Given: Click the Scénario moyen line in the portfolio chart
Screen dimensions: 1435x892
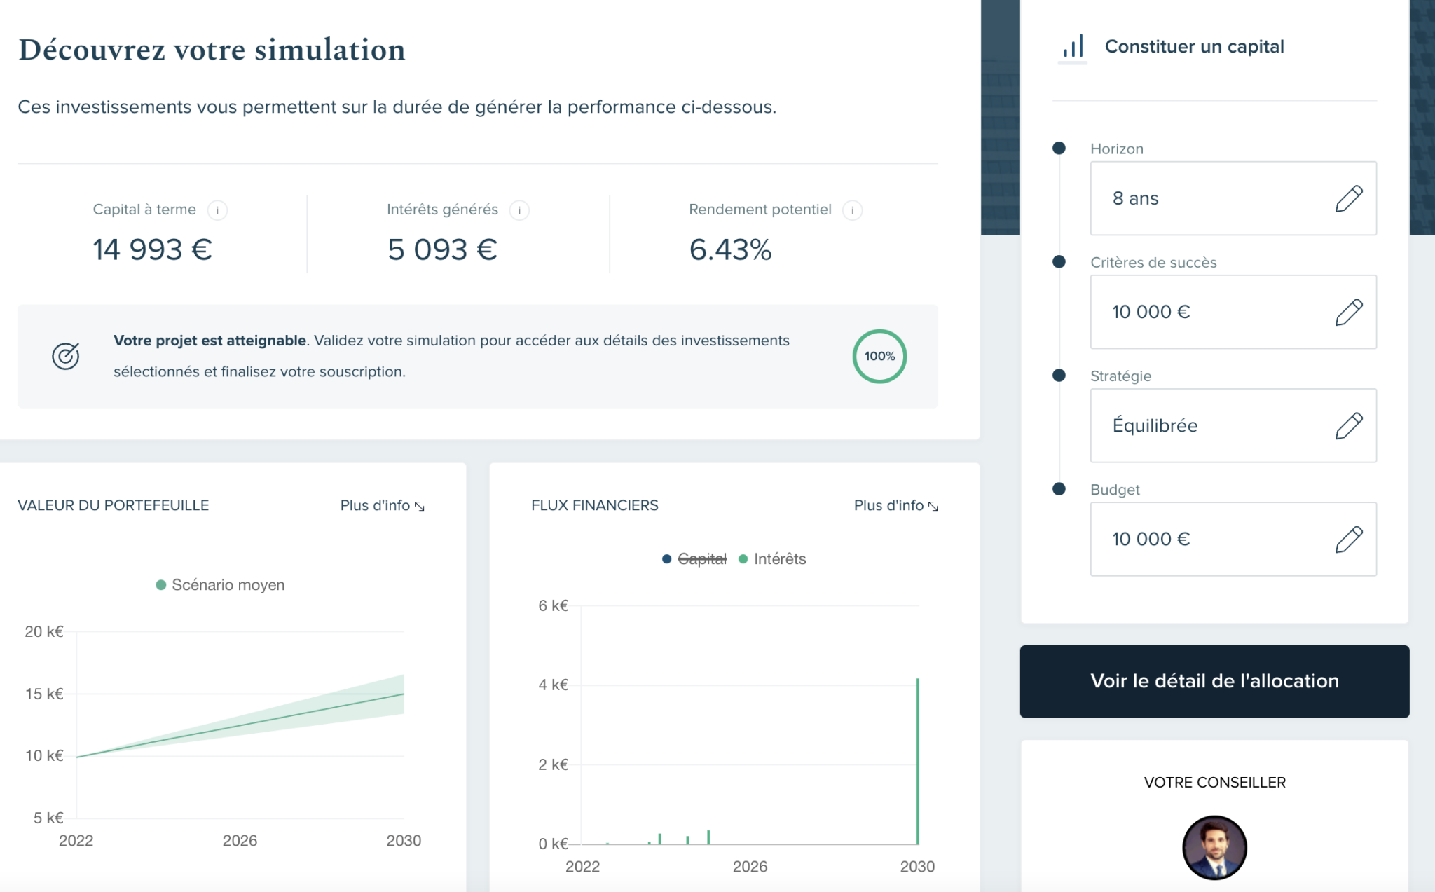Looking at the screenshot, I should tap(240, 725).
